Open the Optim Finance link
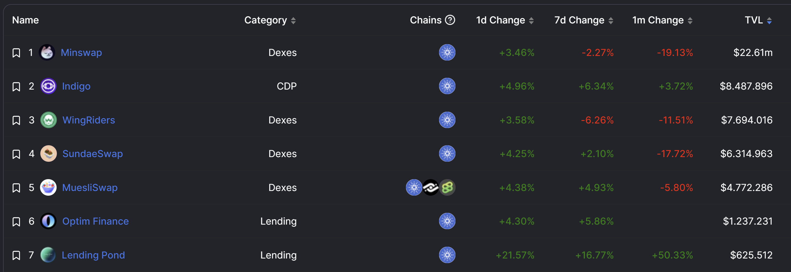 (x=95, y=221)
